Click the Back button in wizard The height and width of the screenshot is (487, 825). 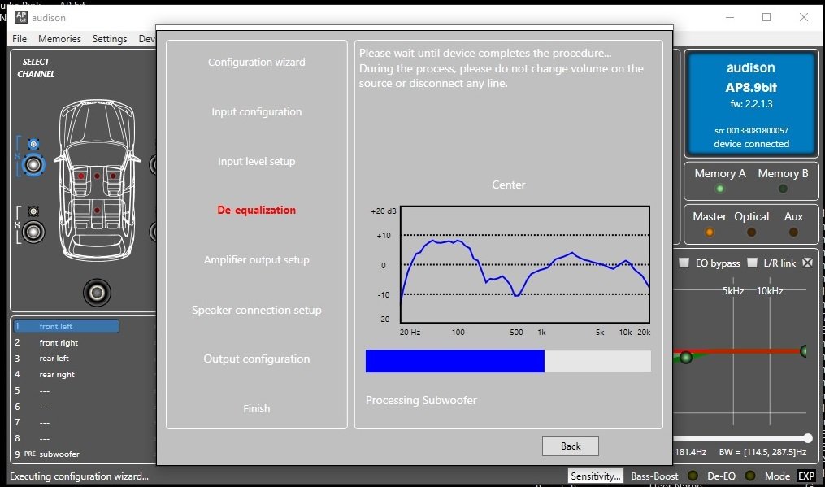(x=571, y=446)
